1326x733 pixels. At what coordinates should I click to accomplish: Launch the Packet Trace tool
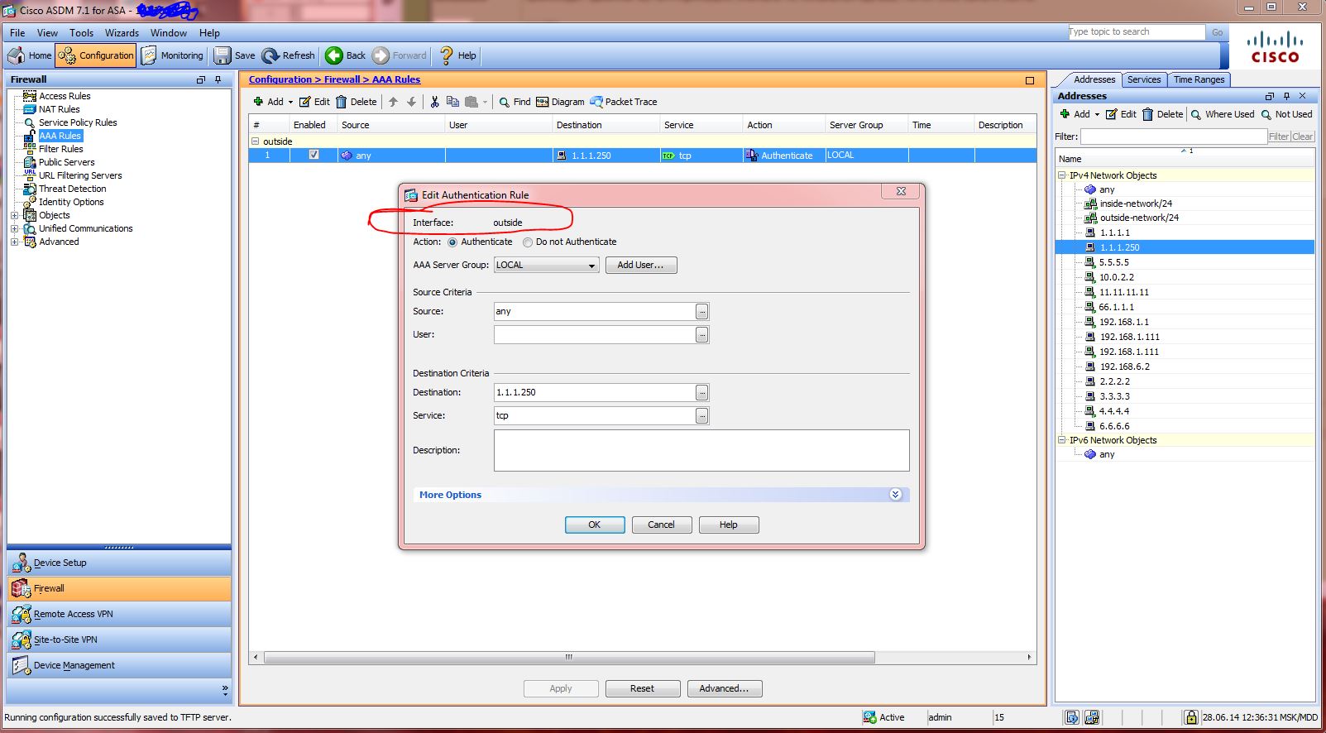(624, 102)
